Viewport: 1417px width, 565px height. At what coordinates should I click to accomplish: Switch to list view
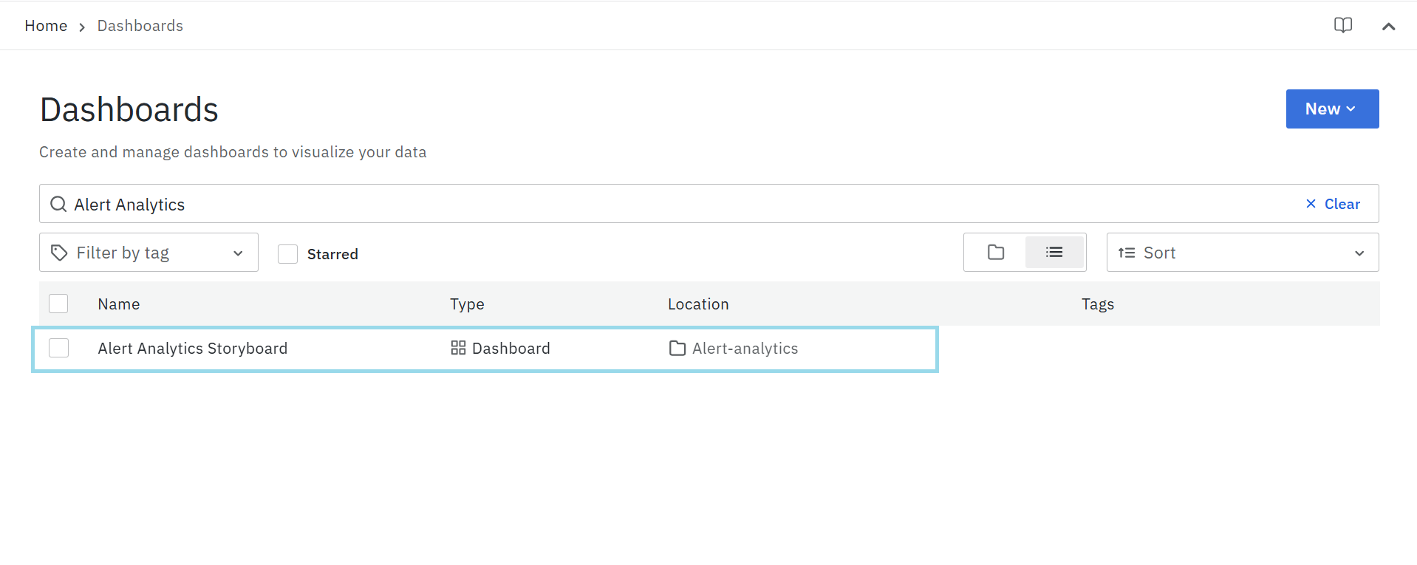(x=1054, y=253)
